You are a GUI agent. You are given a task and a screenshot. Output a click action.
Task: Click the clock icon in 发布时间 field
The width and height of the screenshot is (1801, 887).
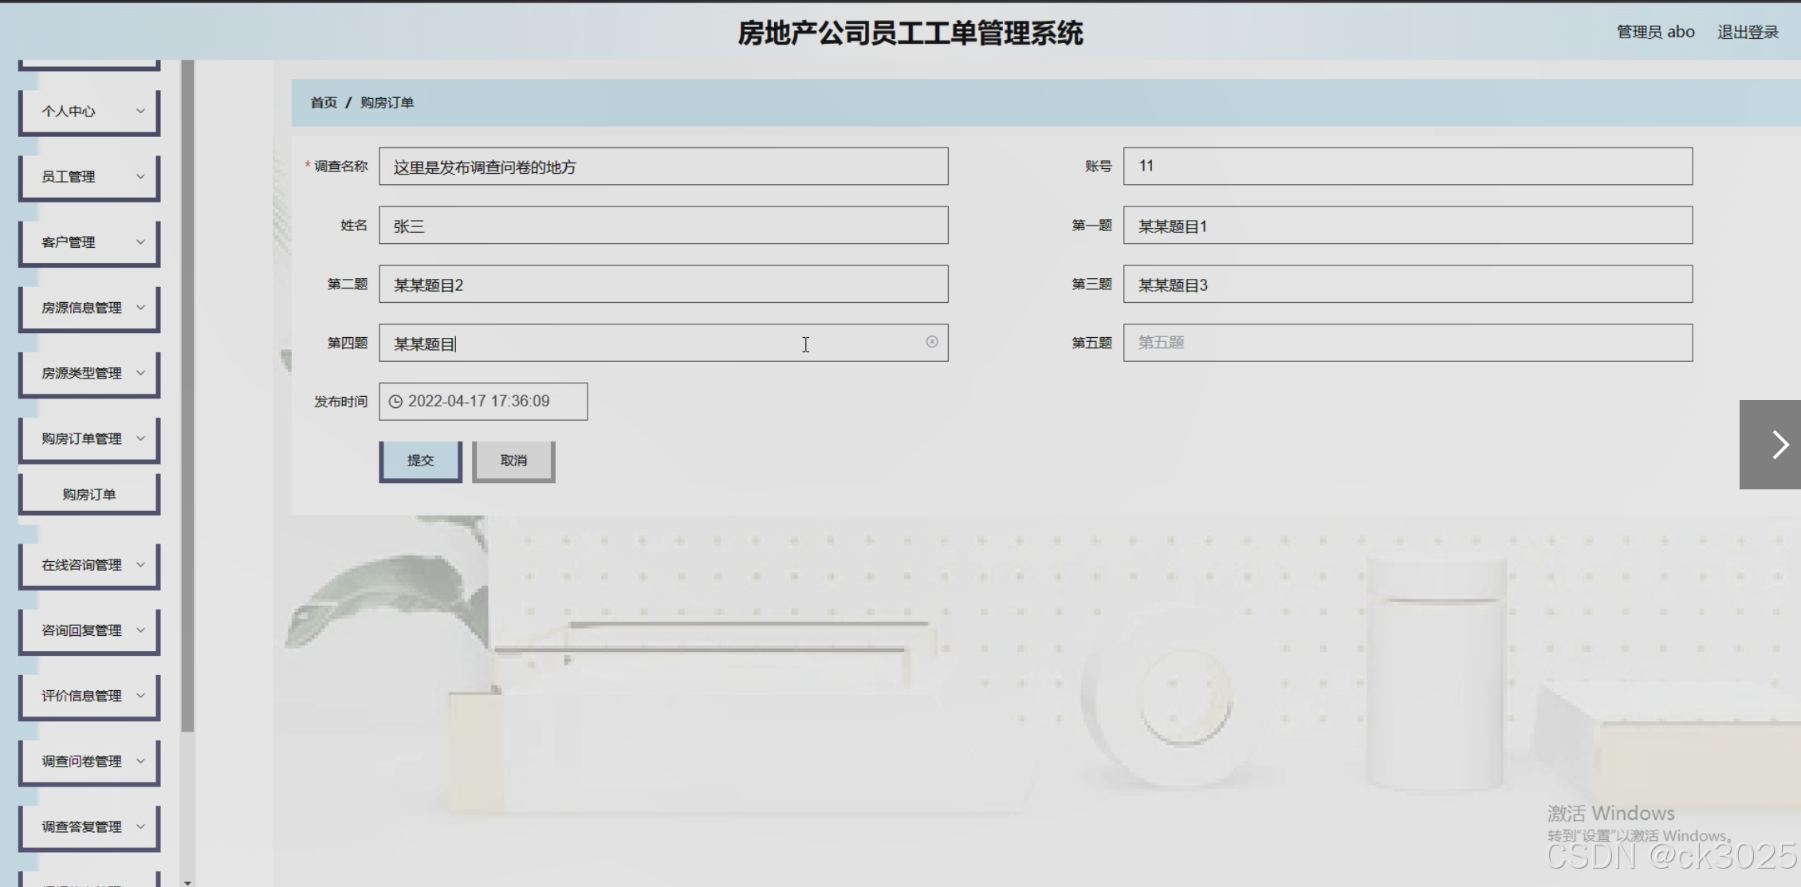point(395,402)
